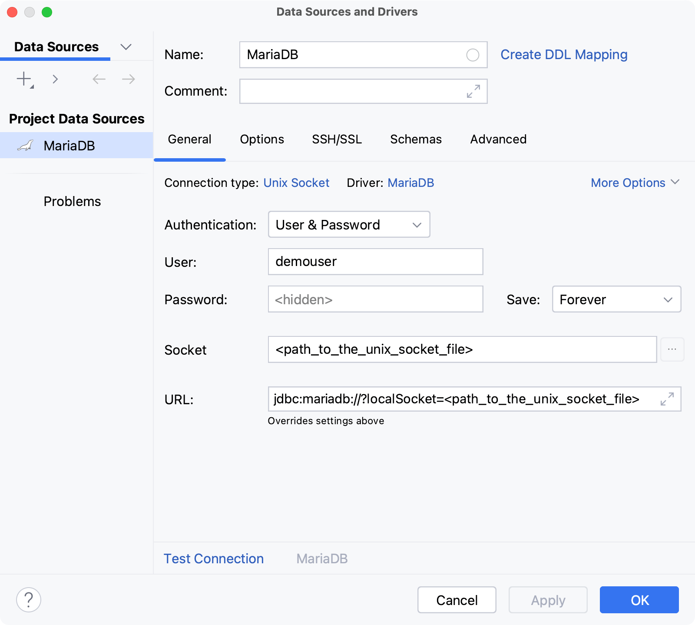Open the Save dropdown set to Forever

[x=616, y=299]
